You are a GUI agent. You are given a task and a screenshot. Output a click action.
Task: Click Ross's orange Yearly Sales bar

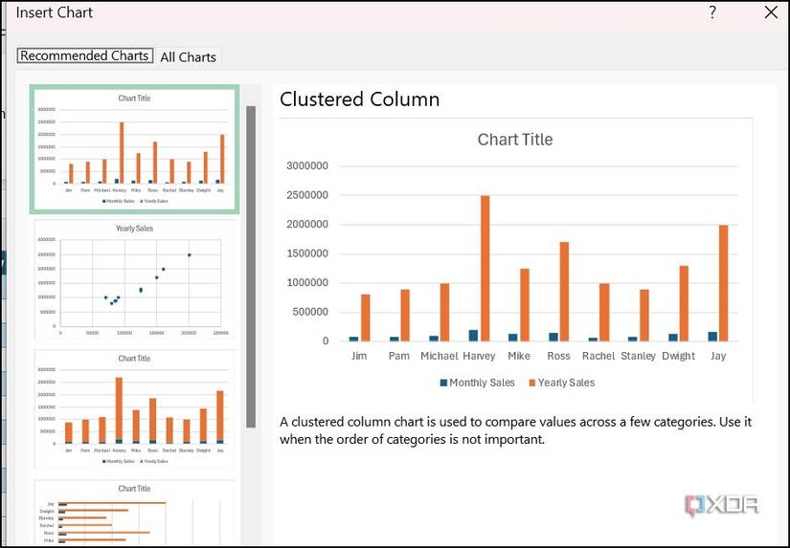pyautogui.click(x=564, y=292)
